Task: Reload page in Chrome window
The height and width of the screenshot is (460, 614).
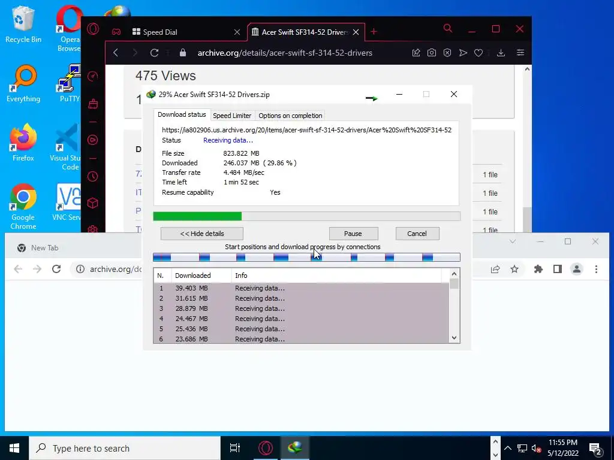Action: point(56,269)
